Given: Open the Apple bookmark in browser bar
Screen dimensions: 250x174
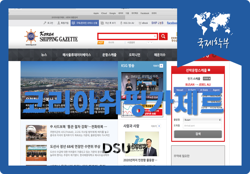Looking at the screenshot, I should click(96, 13).
